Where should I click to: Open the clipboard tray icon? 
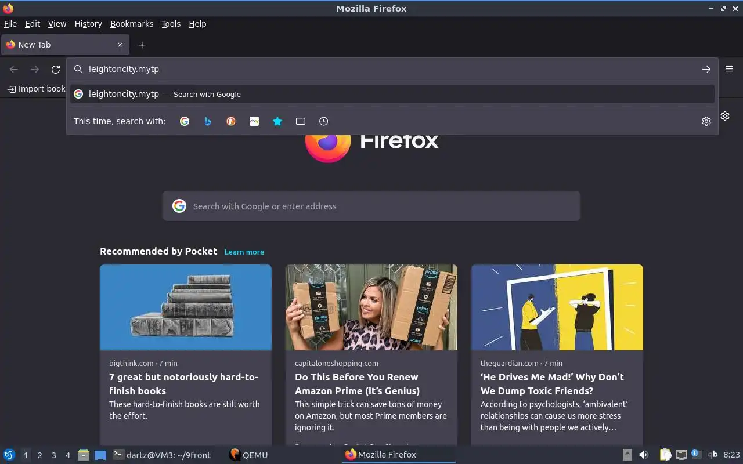[665, 455]
